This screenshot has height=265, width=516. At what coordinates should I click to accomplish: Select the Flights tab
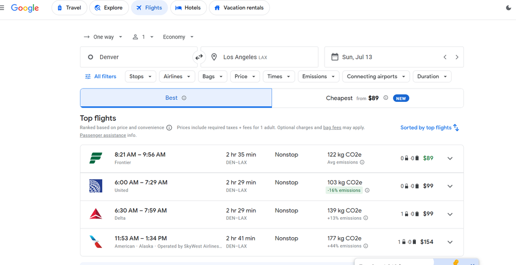point(150,8)
